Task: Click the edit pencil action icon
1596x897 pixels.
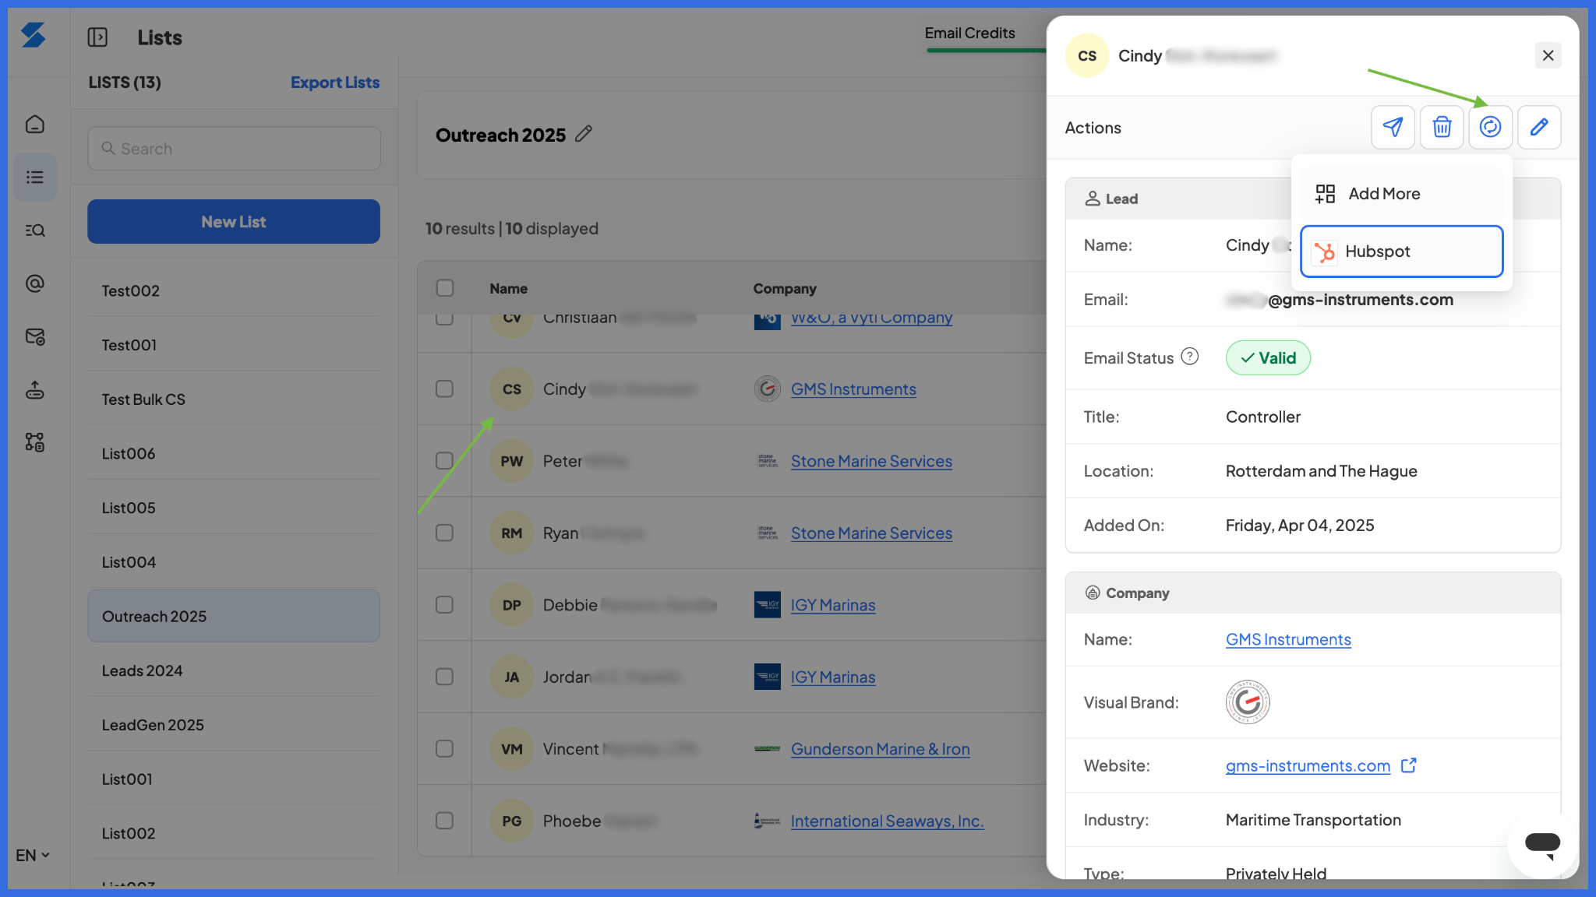Action: [x=1539, y=127]
